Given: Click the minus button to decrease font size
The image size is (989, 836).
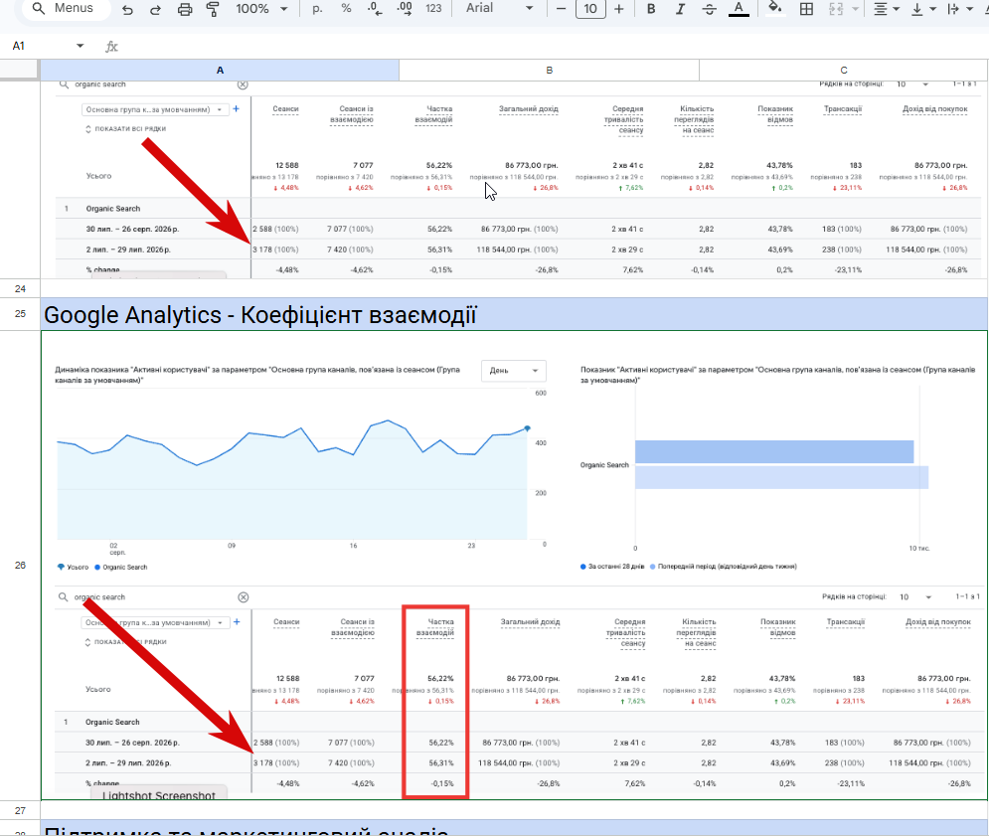Looking at the screenshot, I should 561,9.
